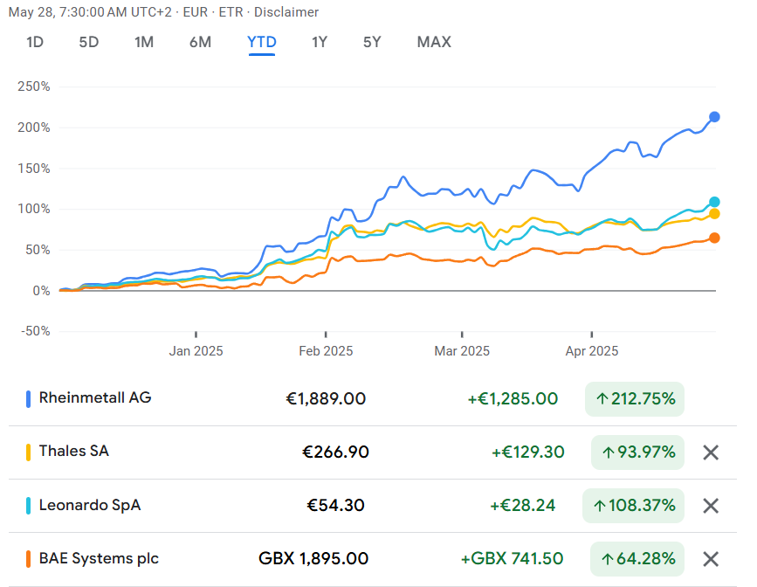Open the Thales SA stock name
Image resolution: width=757 pixels, height=587 pixels.
(x=74, y=451)
